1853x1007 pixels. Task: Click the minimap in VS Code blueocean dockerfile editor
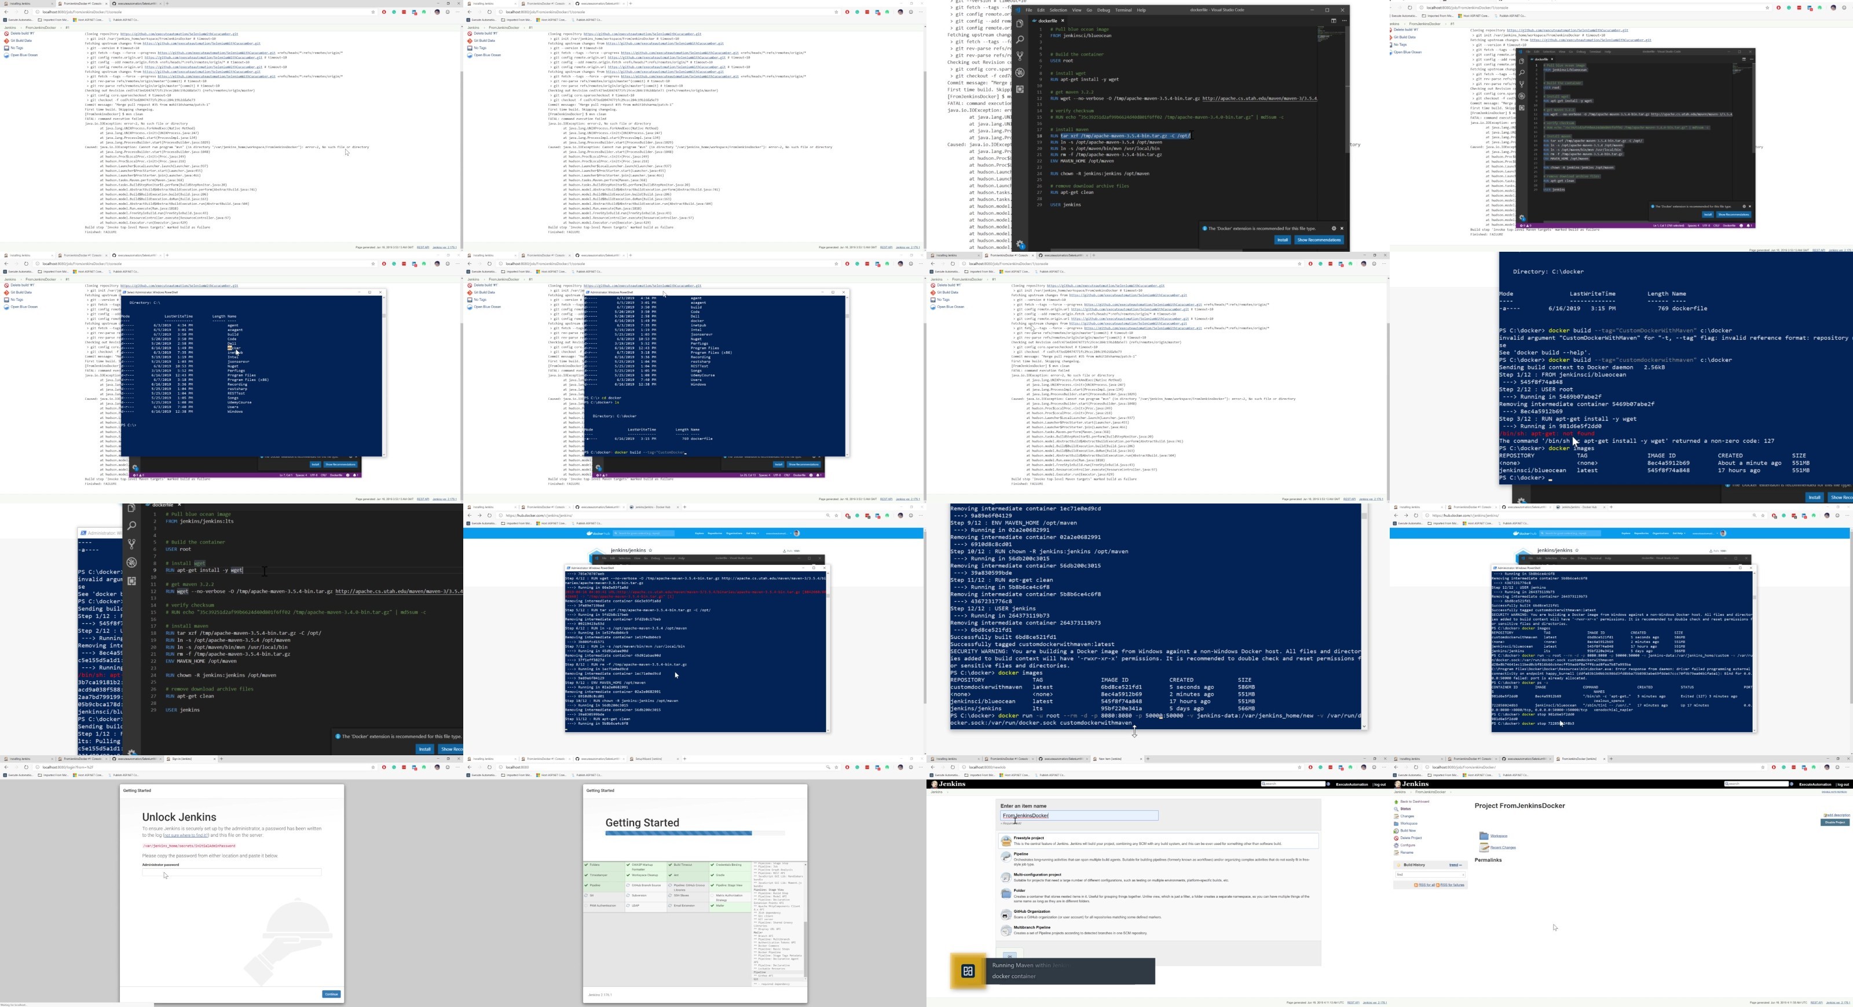click(x=1330, y=35)
